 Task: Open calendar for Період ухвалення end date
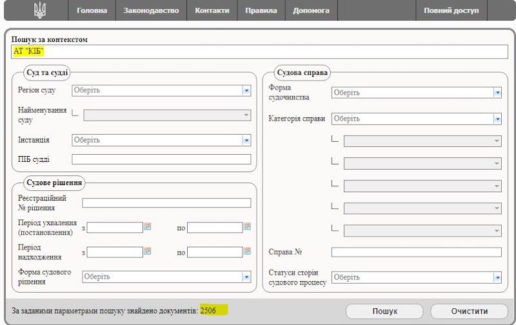pos(247,227)
